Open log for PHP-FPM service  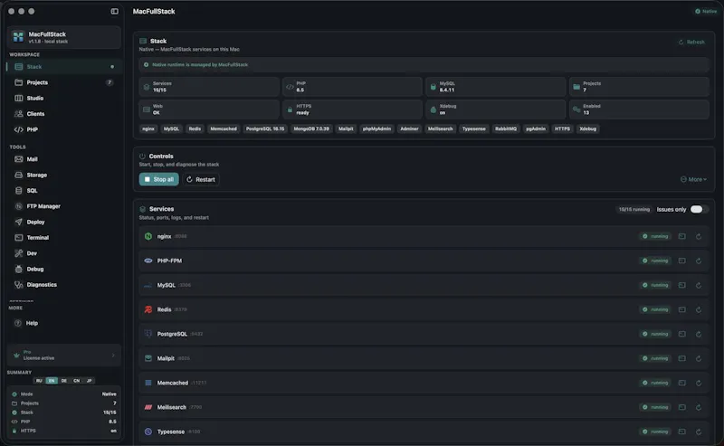coord(681,261)
